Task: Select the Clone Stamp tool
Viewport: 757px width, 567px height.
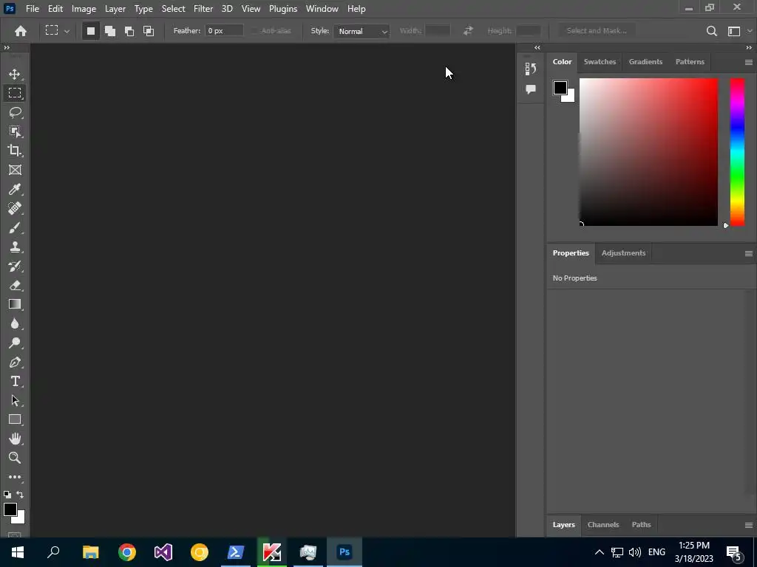Action: [15, 247]
